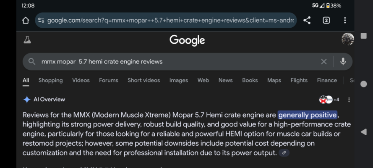Switch to the Shopping tab
373x168 pixels.
pyautogui.click(x=50, y=81)
